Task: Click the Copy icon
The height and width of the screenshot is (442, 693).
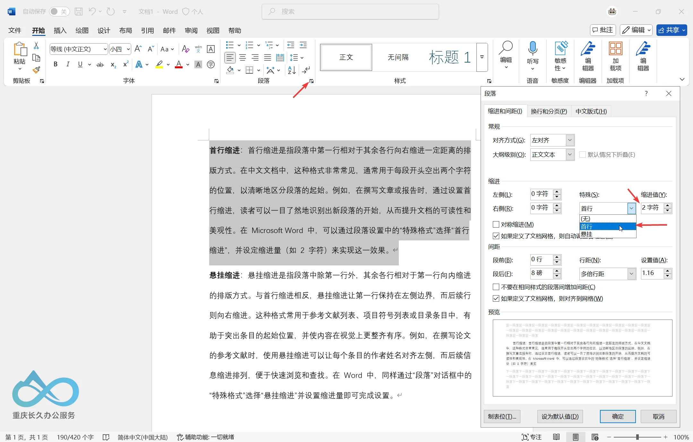Action: 36,58
